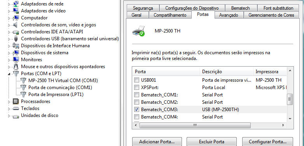Tick the Bematech_COM4: port checkbox
The image size is (304, 146).
point(137,117)
